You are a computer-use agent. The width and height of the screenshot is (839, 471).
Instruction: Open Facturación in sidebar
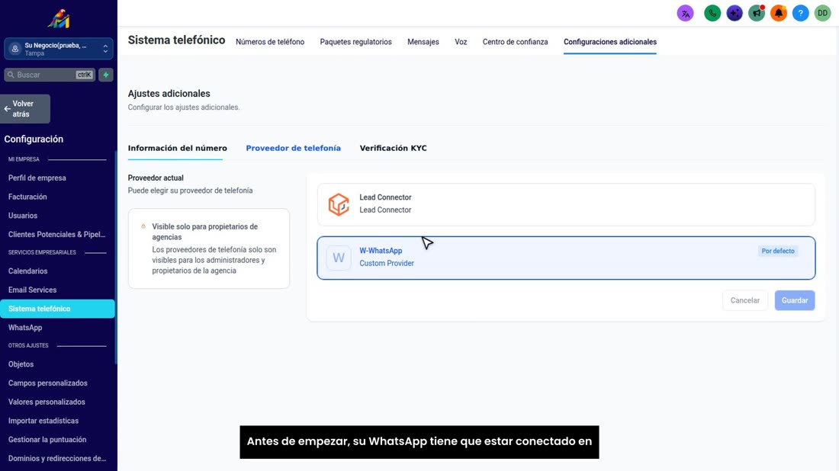pos(27,197)
